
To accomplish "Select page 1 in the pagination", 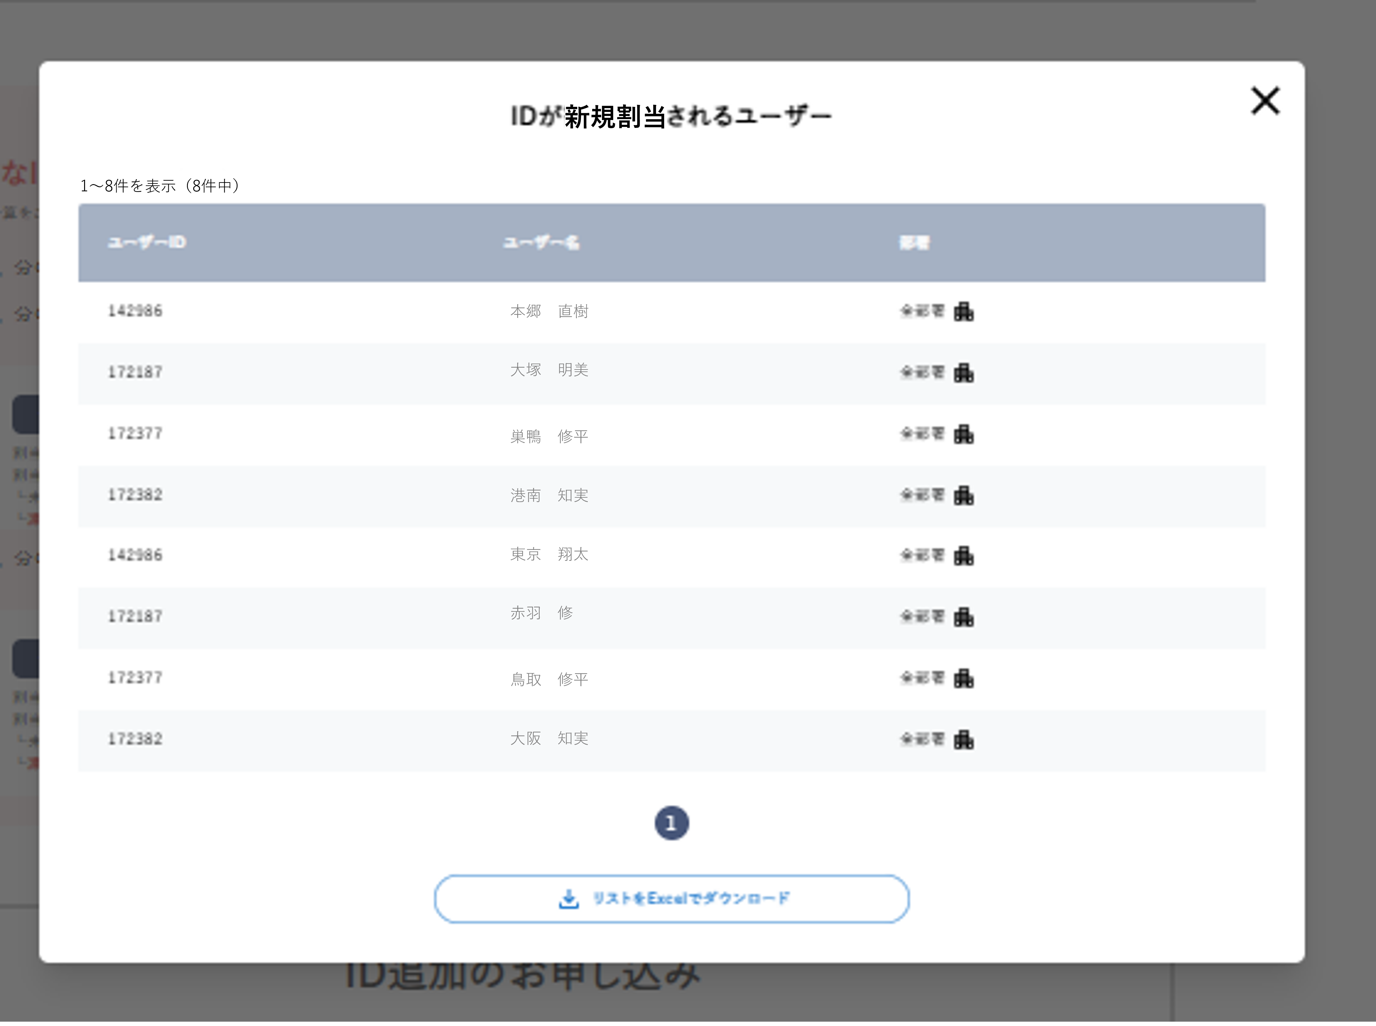I will [672, 823].
